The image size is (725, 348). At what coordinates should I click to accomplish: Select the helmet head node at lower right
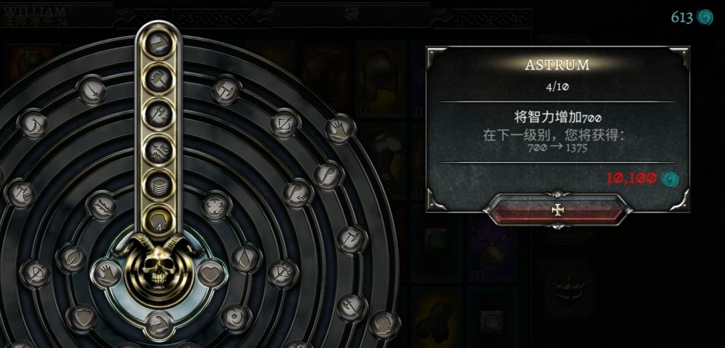coord(384,325)
